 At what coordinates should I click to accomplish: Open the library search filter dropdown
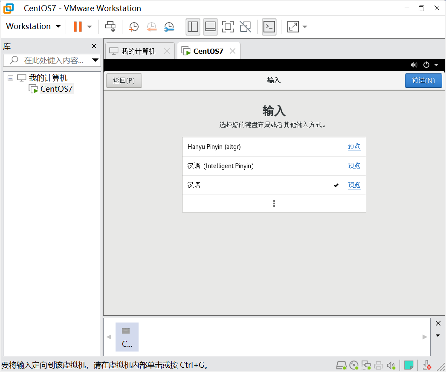(x=95, y=60)
